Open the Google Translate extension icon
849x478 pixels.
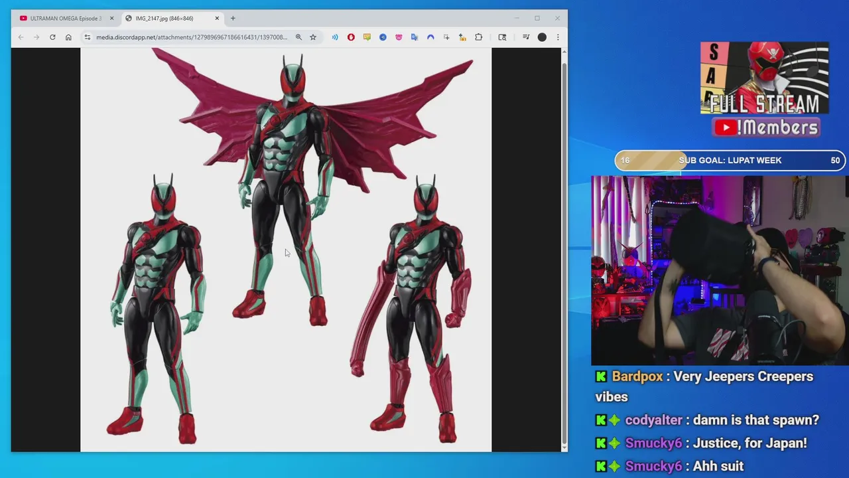point(415,37)
